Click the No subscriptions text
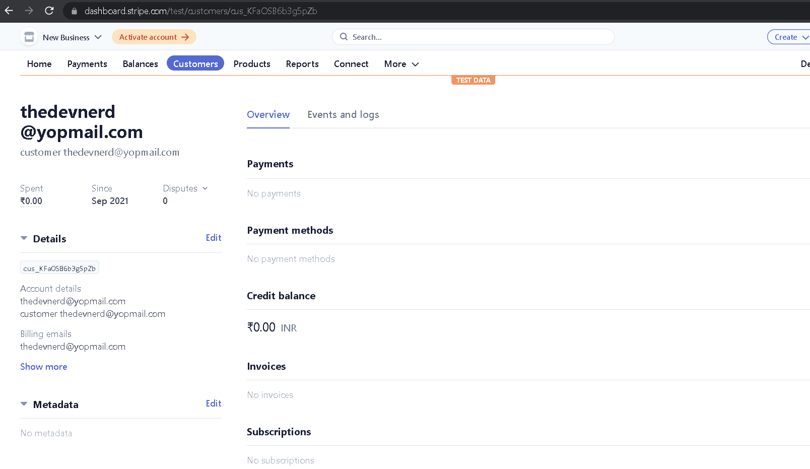This screenshot has width=810, height=469. point(281,460)
